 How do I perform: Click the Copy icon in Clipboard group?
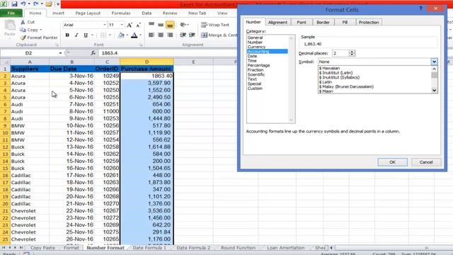click(x=23, y=30)
